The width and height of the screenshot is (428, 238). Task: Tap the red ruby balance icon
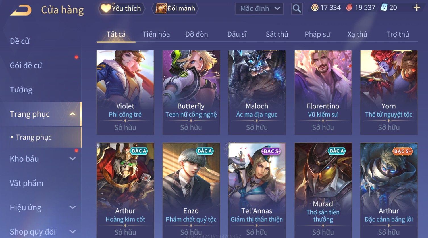[x=349, y=8]
